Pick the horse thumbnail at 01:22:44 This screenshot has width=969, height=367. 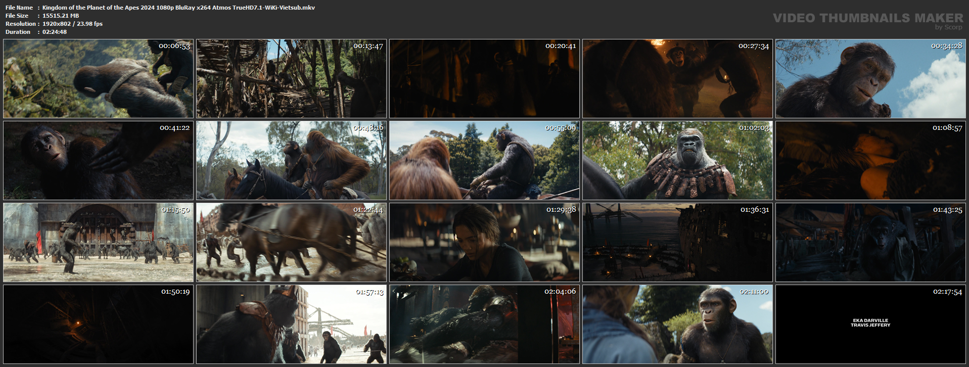(x=292, y=243)
